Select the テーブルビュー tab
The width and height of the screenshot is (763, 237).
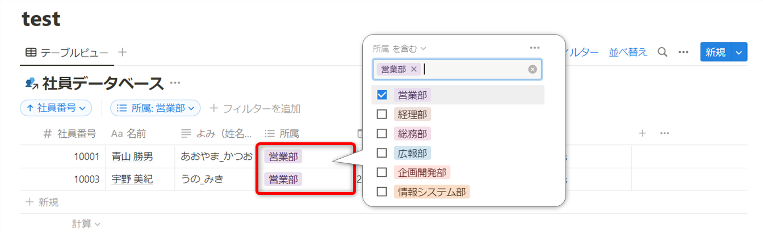67,52
